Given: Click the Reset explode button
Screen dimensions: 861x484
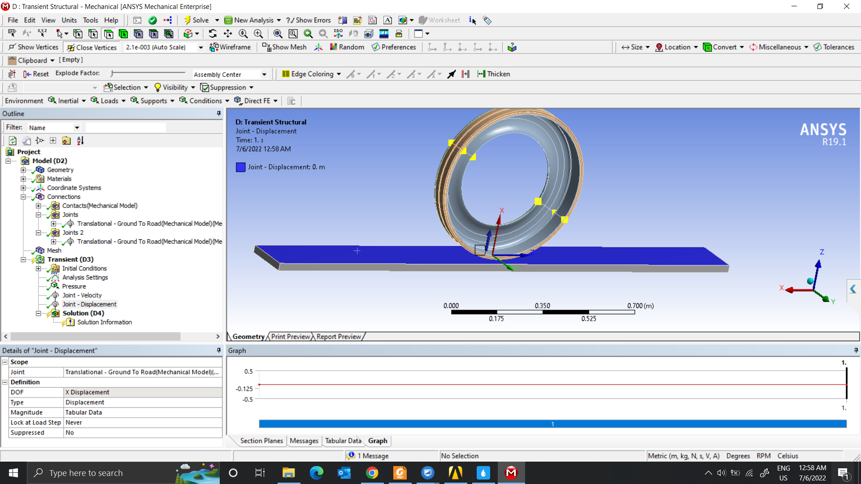Looking at the screenshot, I should pos(36,74).
